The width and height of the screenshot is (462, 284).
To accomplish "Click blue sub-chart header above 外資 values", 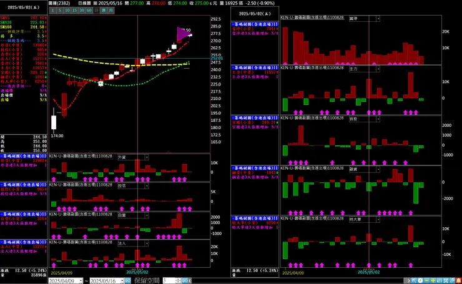I will coord(23,156).
